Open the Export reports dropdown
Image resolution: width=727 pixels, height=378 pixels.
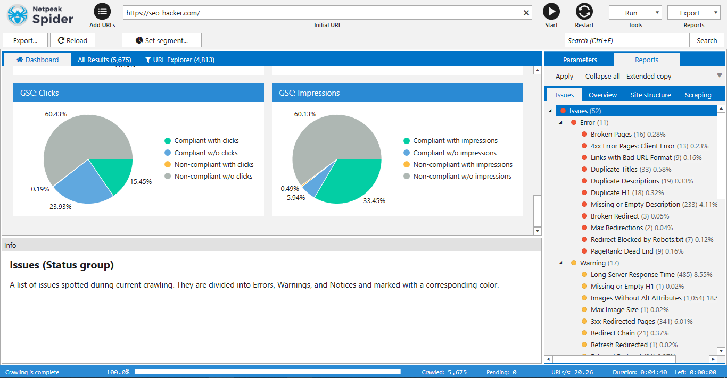[x=693, y=13]
